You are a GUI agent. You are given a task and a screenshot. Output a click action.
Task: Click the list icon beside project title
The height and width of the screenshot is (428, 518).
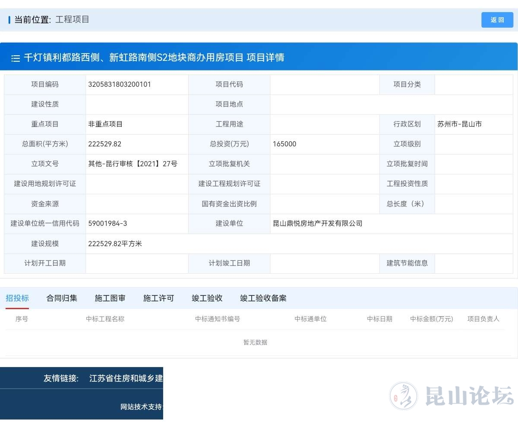tap(16, 58)
